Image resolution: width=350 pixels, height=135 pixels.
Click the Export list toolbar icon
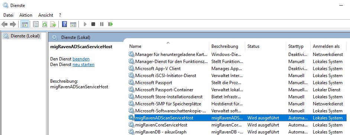point(53,24)
